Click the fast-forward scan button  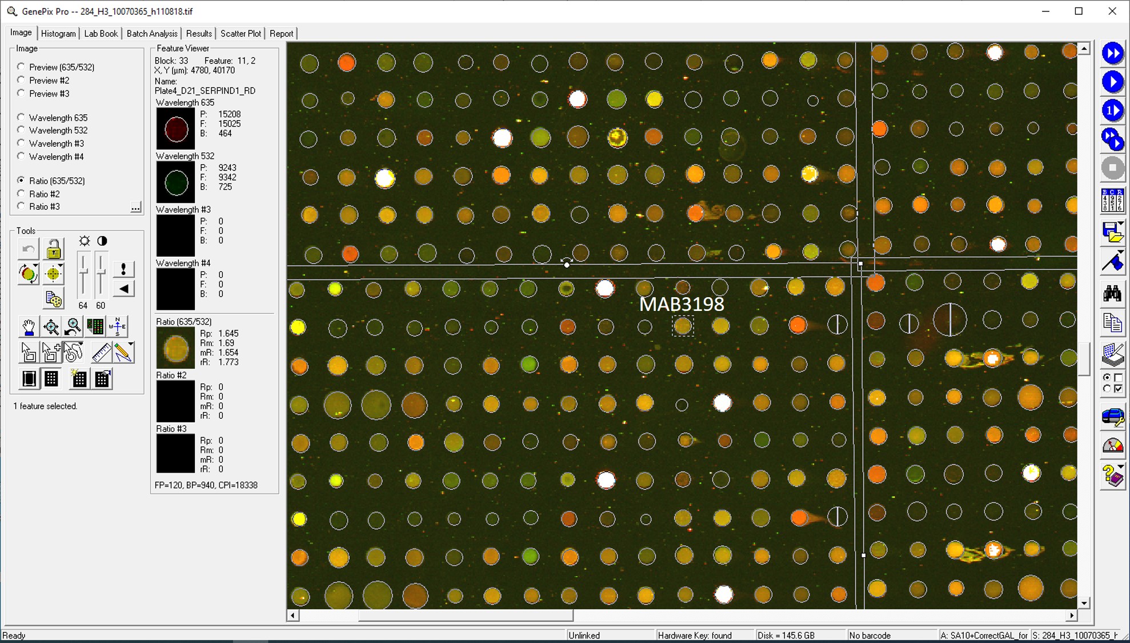click(x=1112, y=54)
